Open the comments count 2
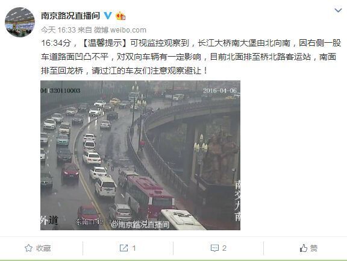Screen dimensions: 347x261 point(224,248)
